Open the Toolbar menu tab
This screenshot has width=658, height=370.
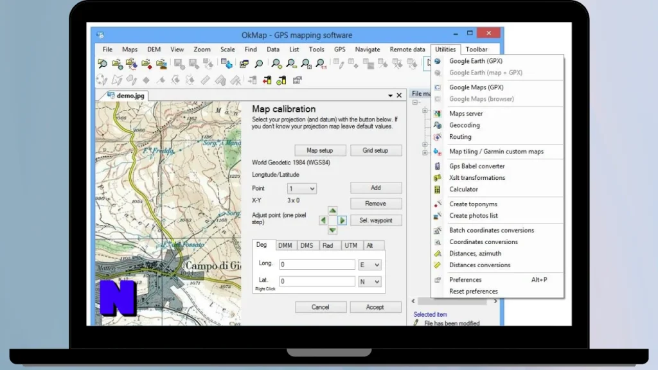(x=476, y=49)
